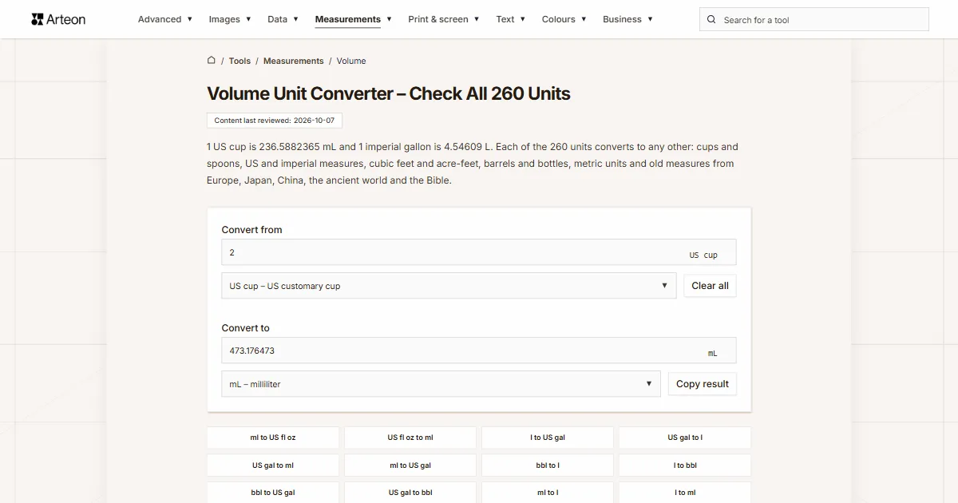Click the Content last reviewed date badge
Viewport: 958px width, 503px height.
(x=275, y=121)
